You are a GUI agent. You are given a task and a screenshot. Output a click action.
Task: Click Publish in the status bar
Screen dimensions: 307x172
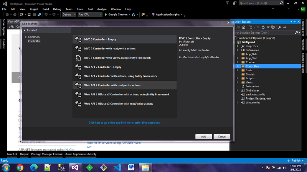pos(295,161)
